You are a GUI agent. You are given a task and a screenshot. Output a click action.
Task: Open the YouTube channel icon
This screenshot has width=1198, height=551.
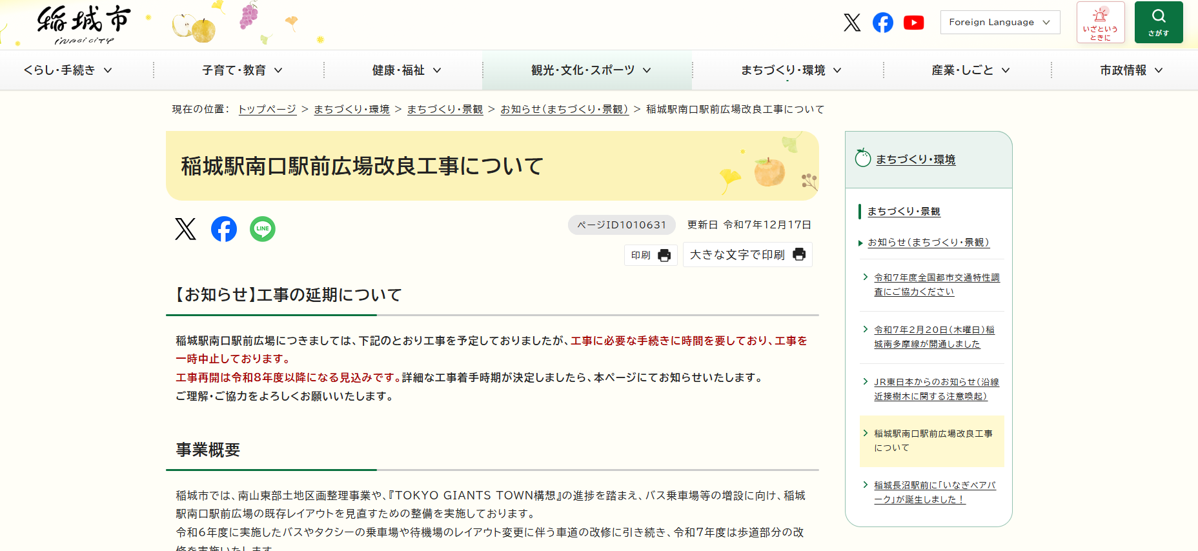point(913,23)
